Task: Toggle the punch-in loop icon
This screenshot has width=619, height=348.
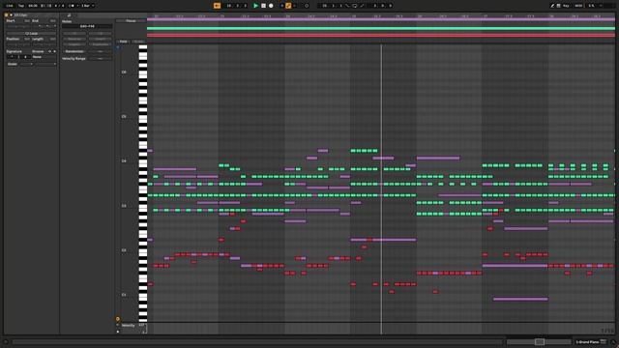Action: (347, 6)
